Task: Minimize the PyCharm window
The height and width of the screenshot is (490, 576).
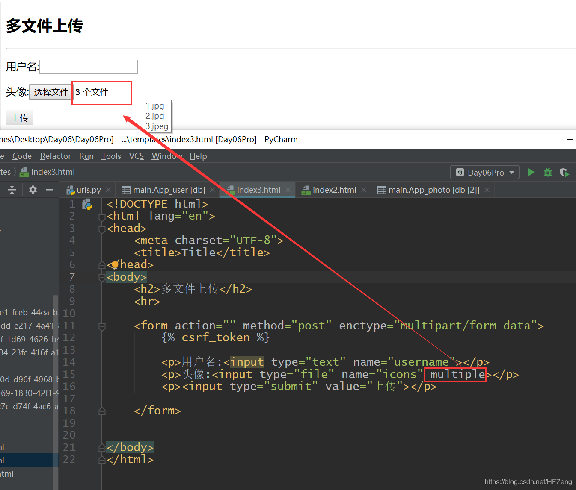Action: 570,139
